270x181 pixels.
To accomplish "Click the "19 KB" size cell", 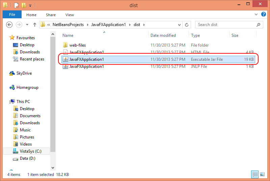I will pyautogui.click(x=249, y=59).
